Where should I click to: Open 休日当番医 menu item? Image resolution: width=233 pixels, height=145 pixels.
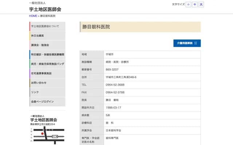click(x=47, y=36)
